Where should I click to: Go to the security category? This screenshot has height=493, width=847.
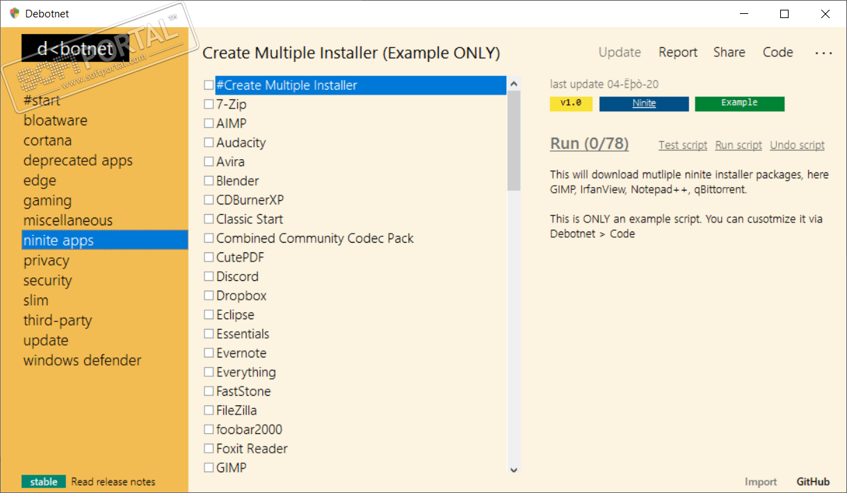[x=48, y=281]
